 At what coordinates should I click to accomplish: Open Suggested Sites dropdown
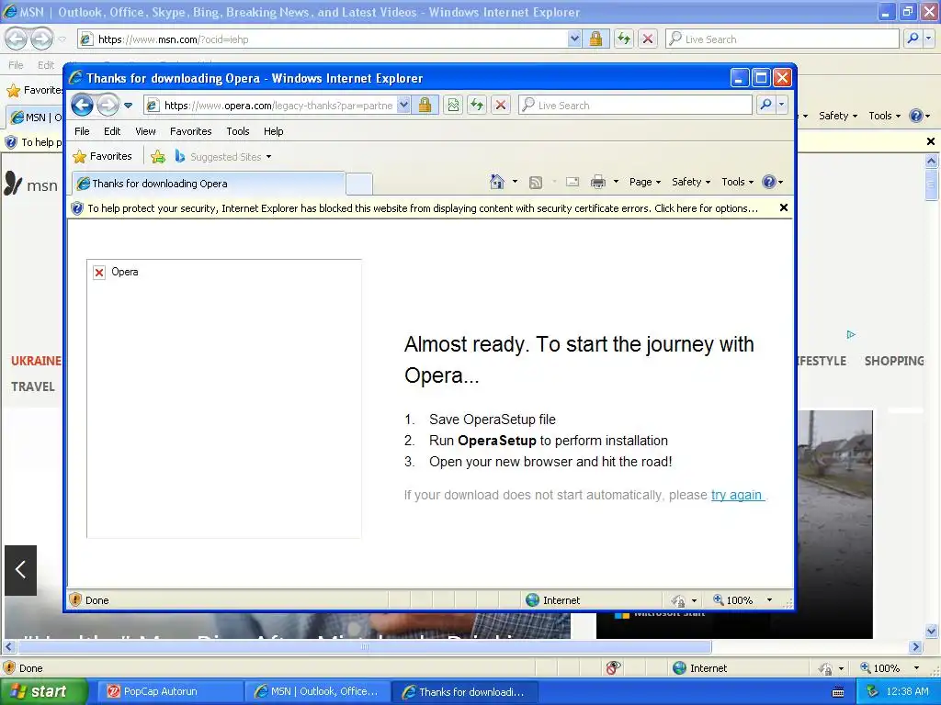point(222,157)
